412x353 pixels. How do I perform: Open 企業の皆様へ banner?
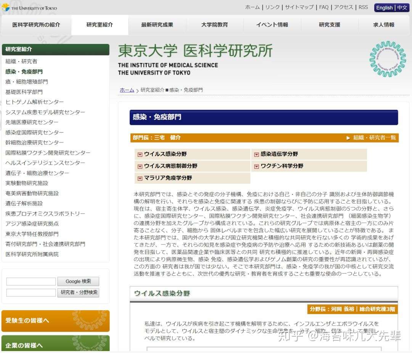point(55,343)
